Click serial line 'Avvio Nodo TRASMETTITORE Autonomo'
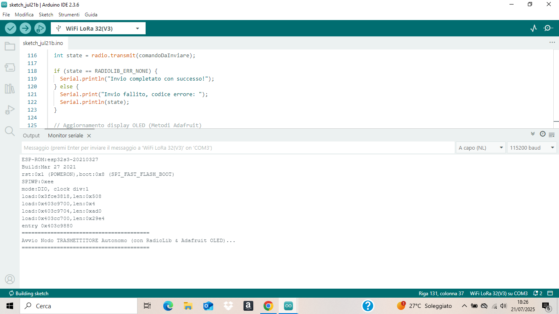The height and width of the screenshot is (314, 559). tap(75, 240)
